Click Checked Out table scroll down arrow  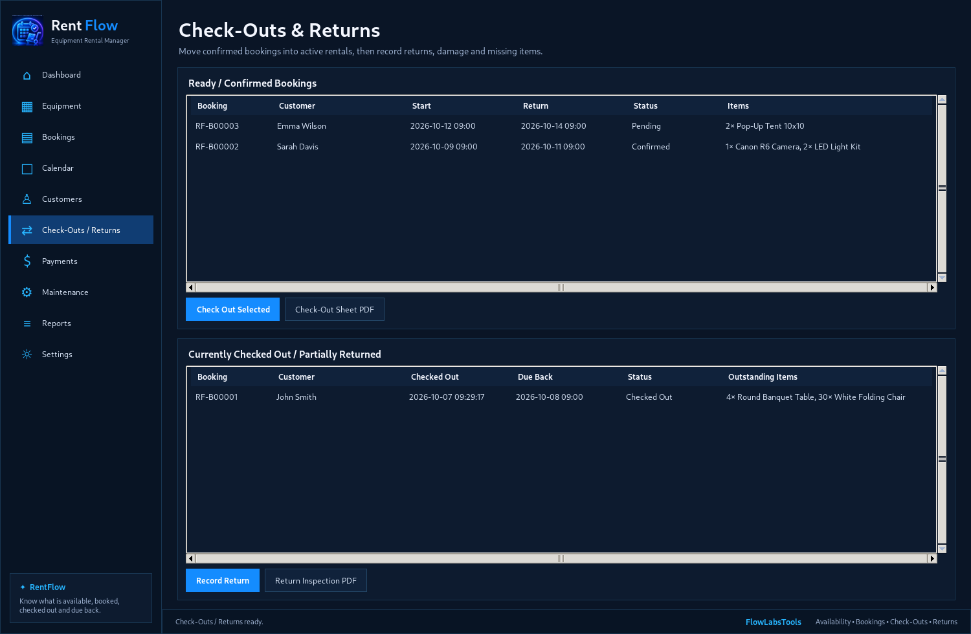coord(942,549)
